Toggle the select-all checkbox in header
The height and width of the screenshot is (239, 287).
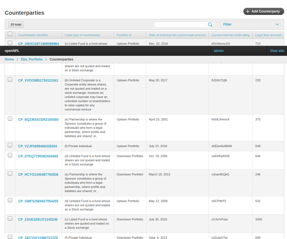coord(10,34)
